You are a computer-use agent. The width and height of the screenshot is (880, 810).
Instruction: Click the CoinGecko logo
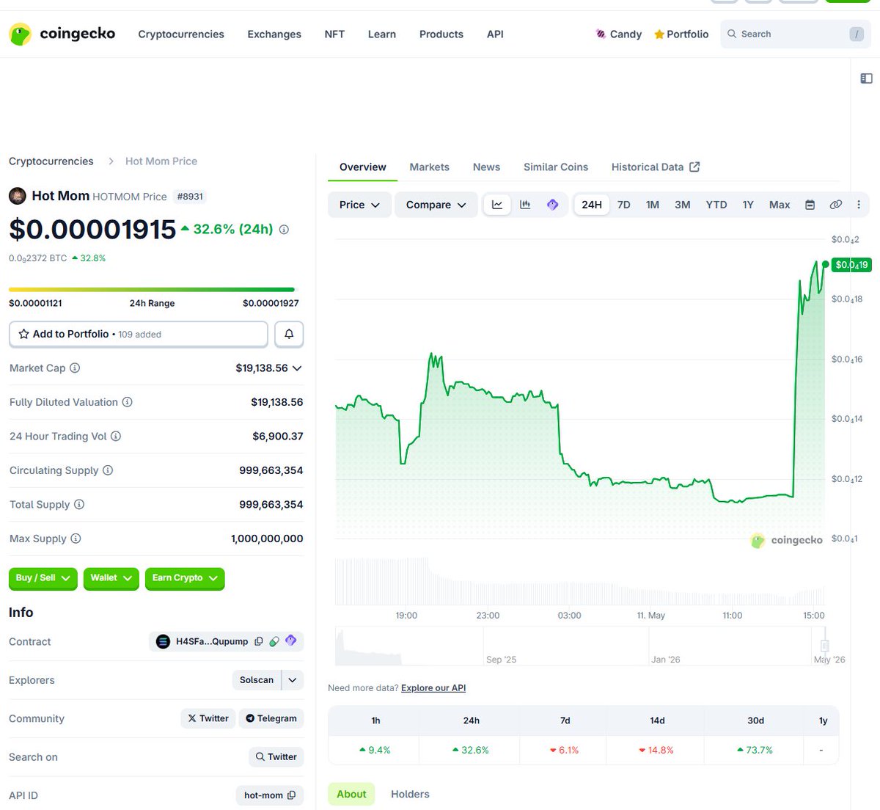pyautogui.click(x=62, y=34)
